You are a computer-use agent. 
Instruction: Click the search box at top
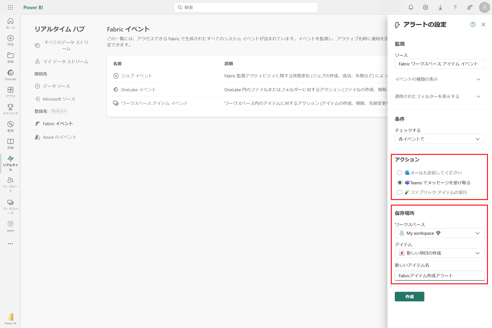coord(246,7)
